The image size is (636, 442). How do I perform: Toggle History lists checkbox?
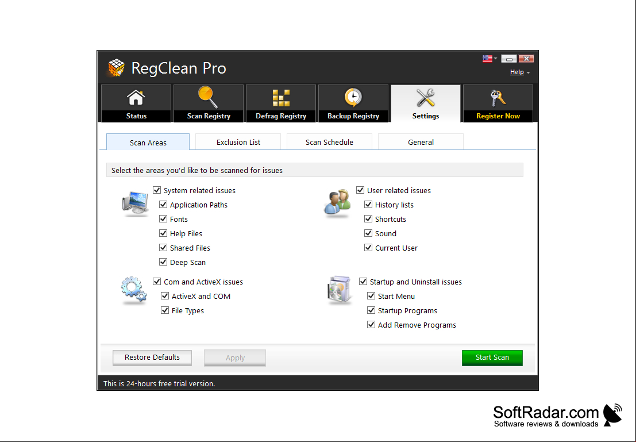[368, 205]
